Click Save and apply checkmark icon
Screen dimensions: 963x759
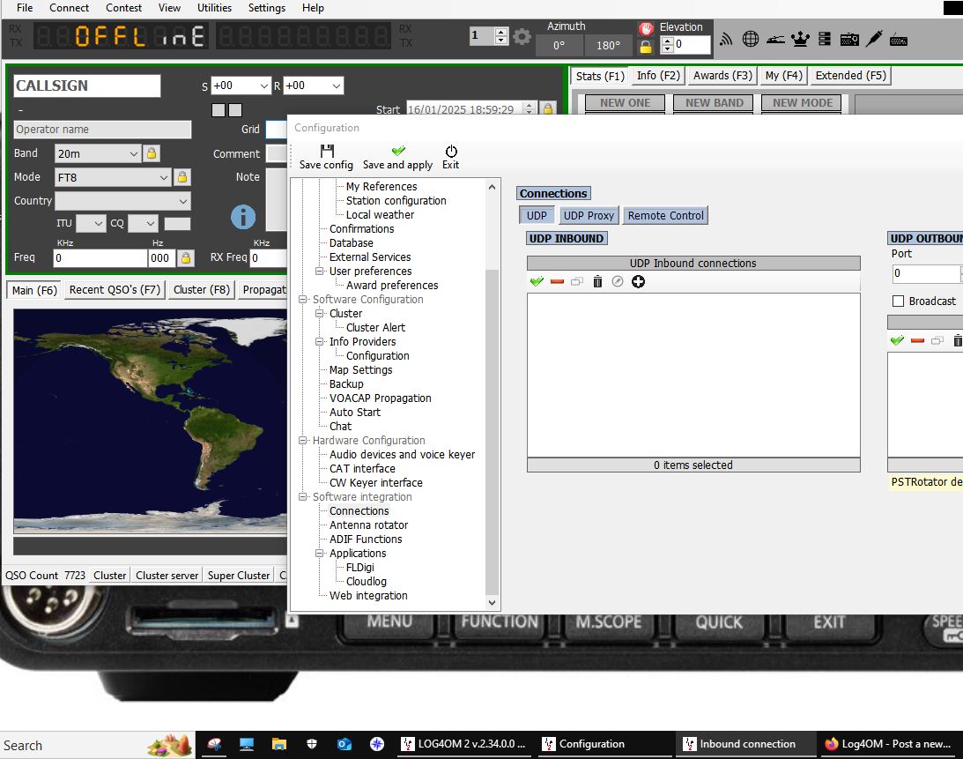[398, 151]
